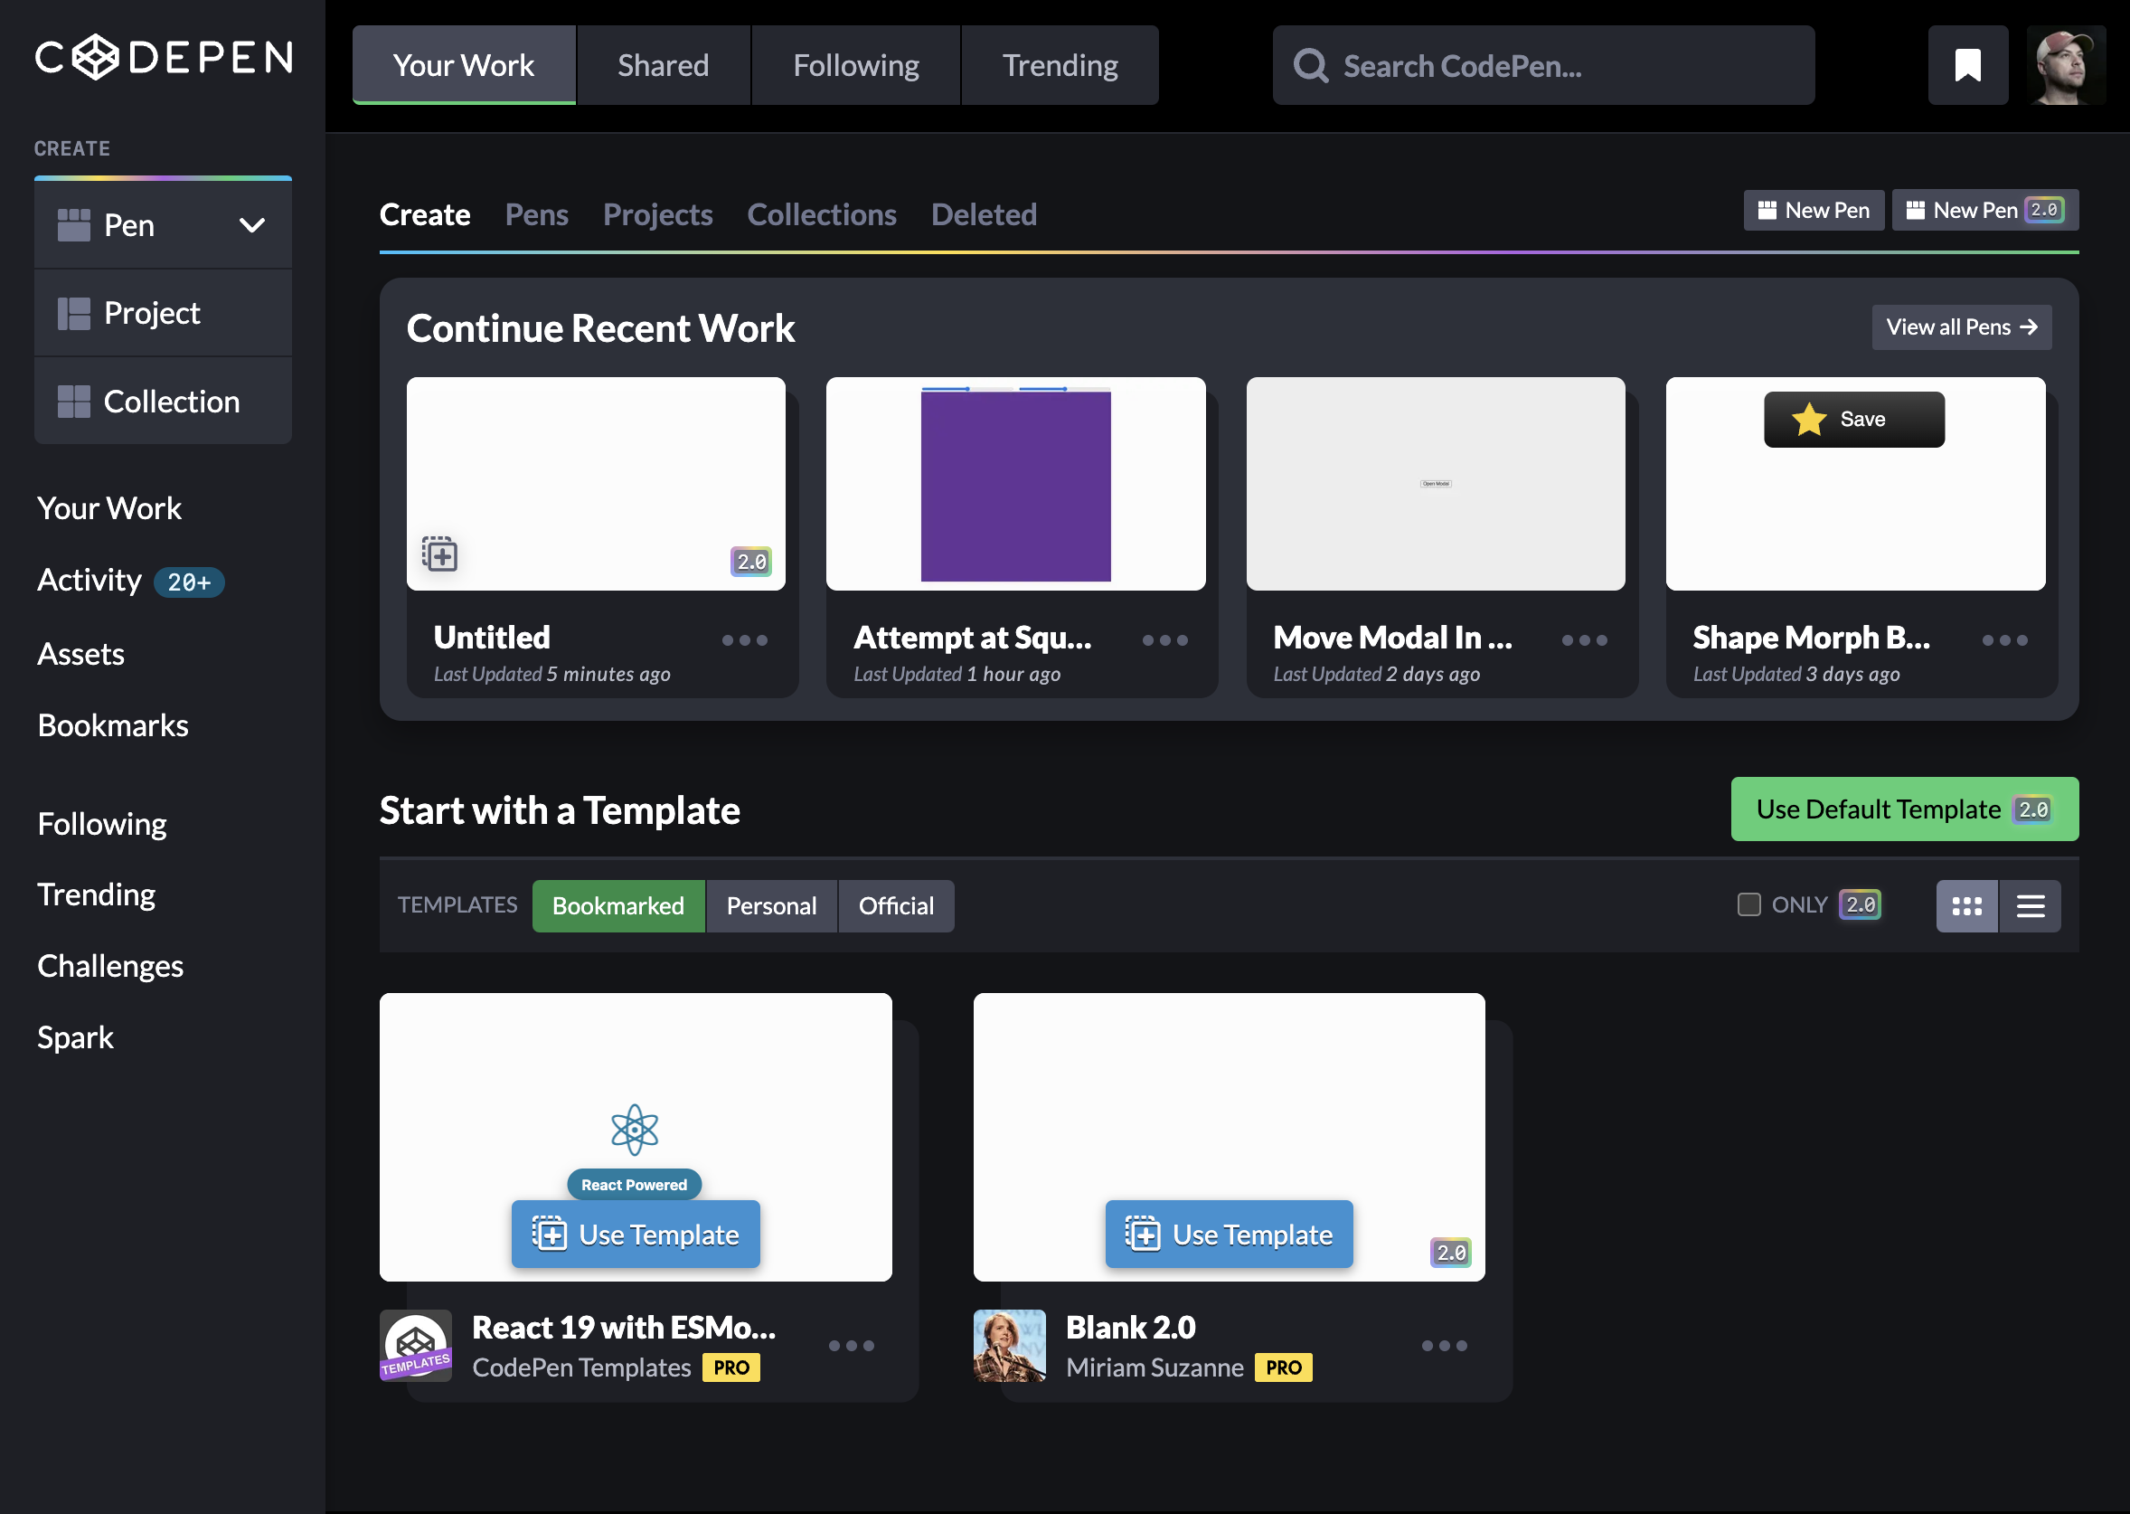Select the Official templates filter
The height and width of the screenshot is (1514, 2130).
pos(895,906)
